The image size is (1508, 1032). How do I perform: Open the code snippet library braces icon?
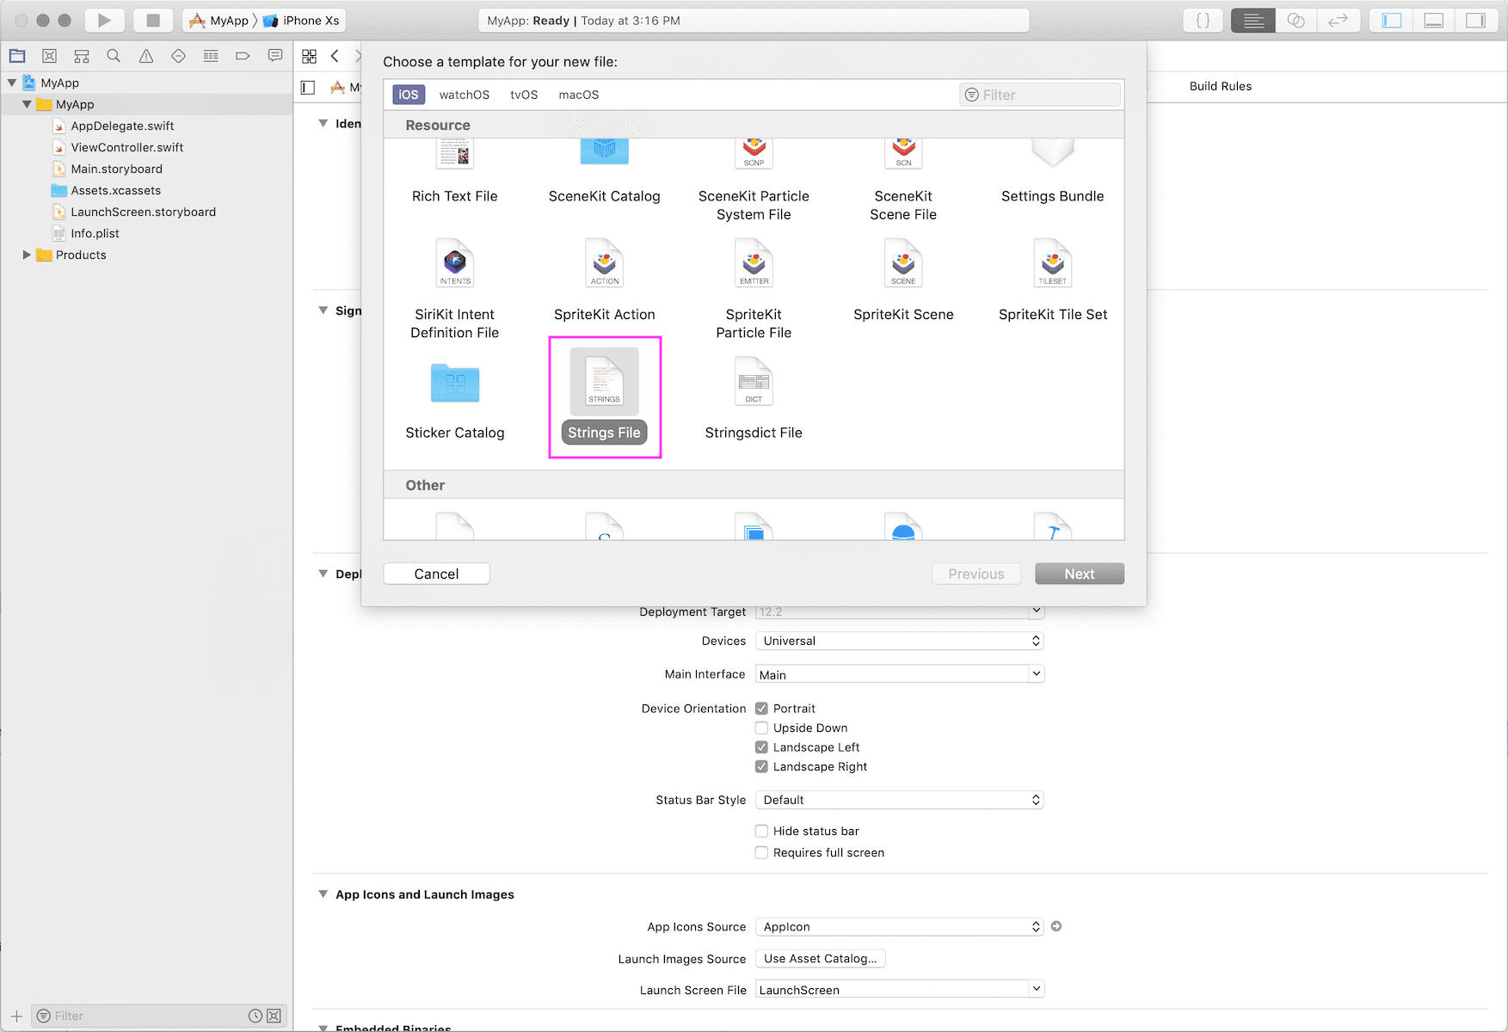click(x=1203, y=21)
